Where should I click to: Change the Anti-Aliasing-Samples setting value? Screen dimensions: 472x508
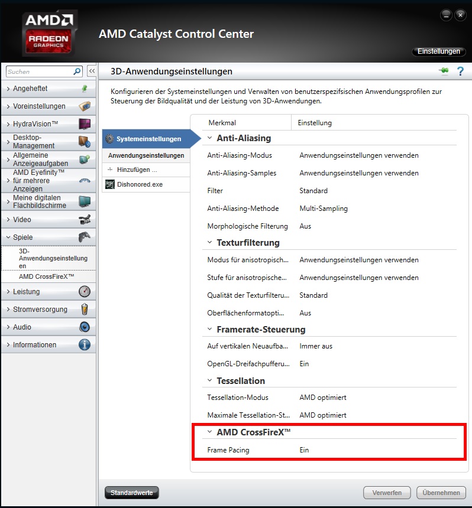pos(359,173)
